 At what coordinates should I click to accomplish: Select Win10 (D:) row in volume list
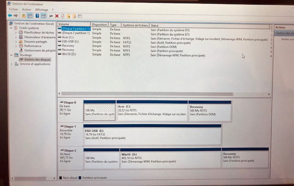click(69, 54)
